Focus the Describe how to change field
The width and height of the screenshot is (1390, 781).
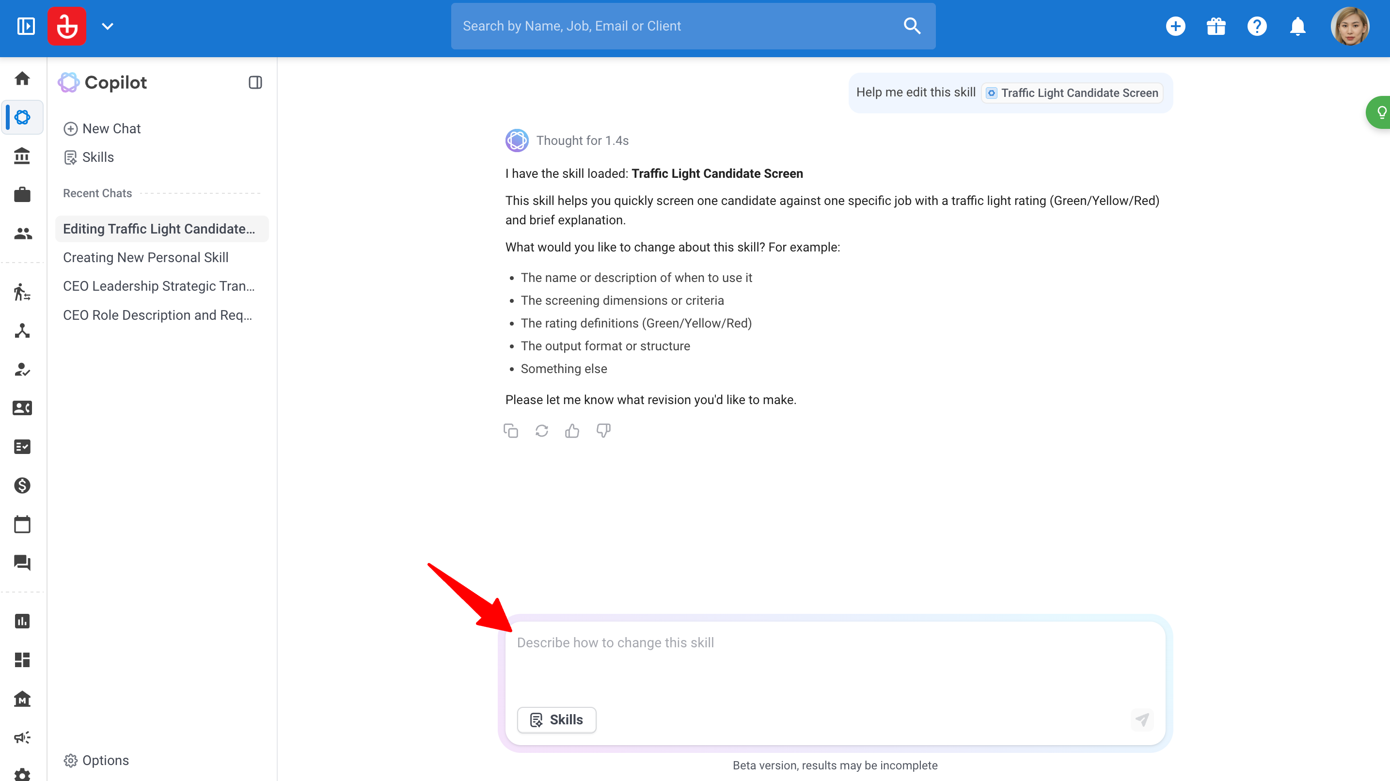[835, 663]
